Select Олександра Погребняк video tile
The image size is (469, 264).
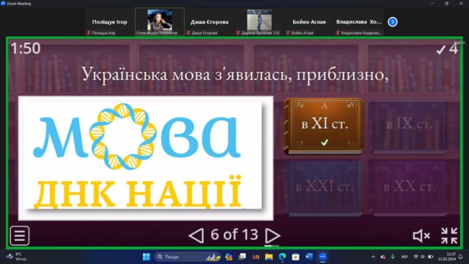pyautogui.click(x=160, y=22)
